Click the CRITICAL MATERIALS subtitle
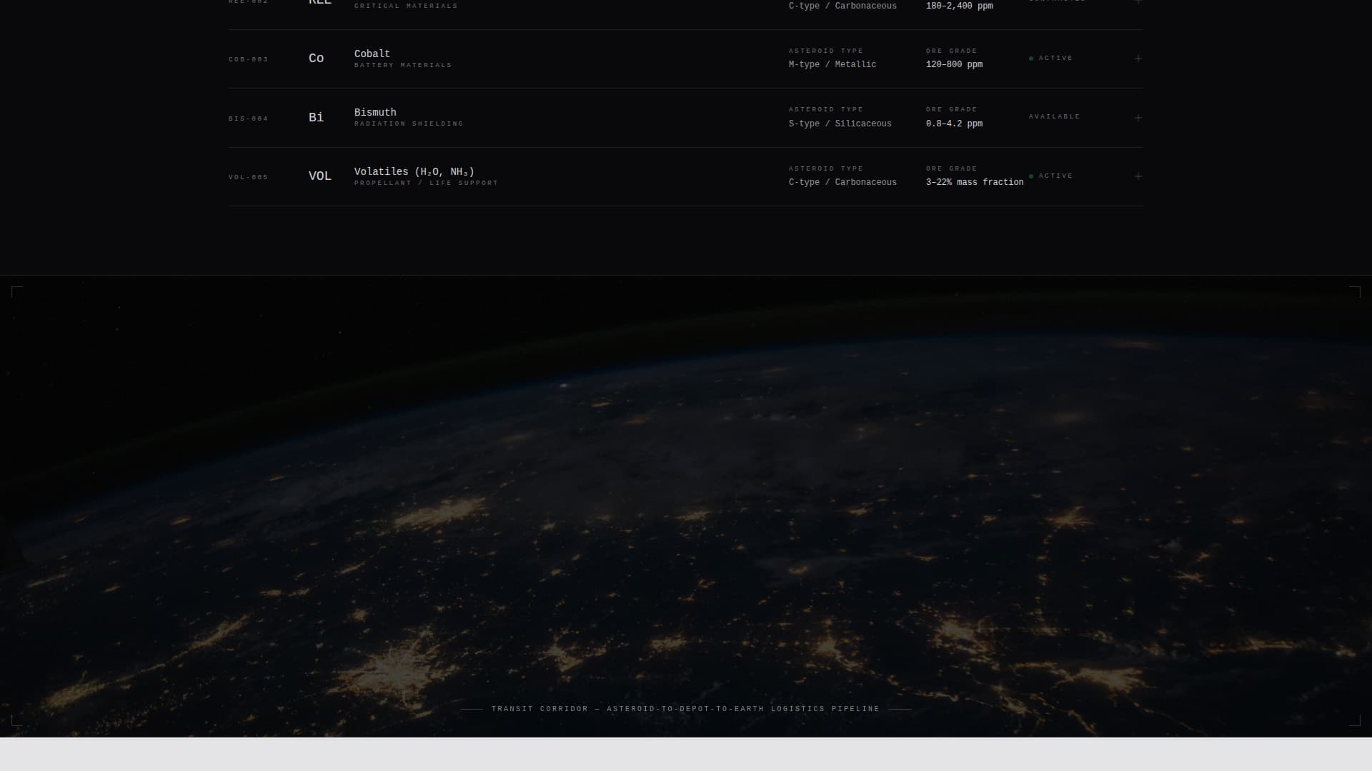This screenshot has height=771, width=1372. pyautogui.click(x=406, y=6)
